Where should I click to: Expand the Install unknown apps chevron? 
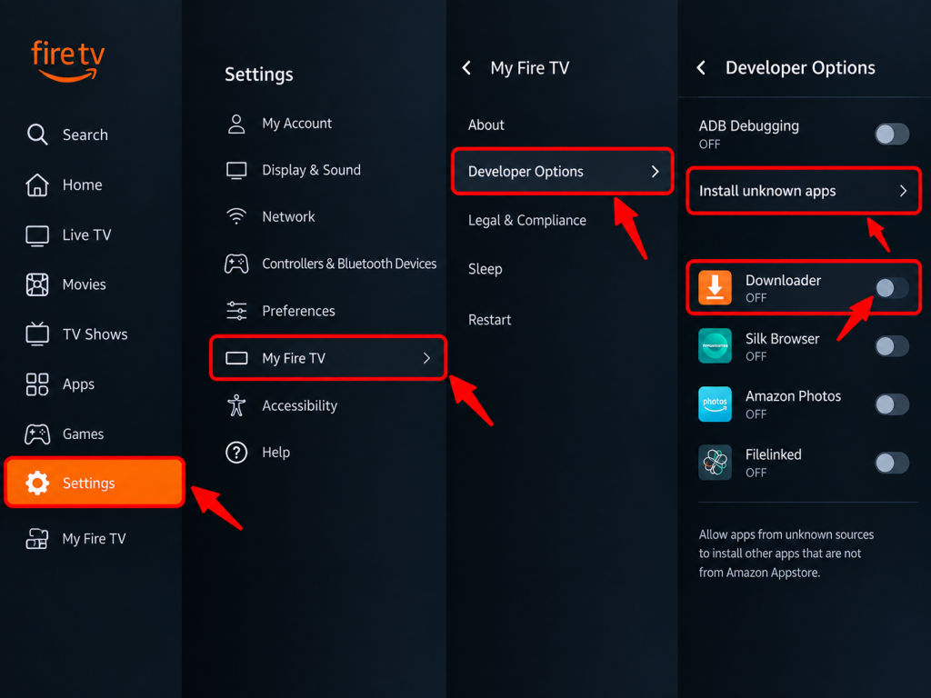tap(903, 191)
